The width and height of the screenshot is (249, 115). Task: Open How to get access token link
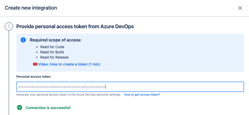pos(142,95)
